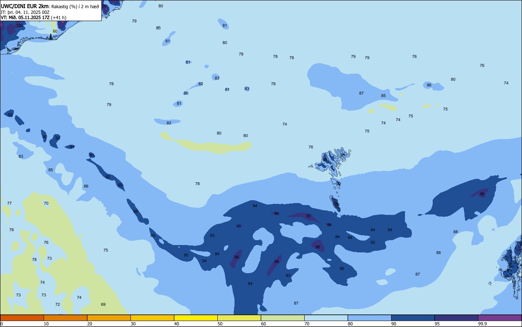Click the '69' humidity value on the map
The image size is (522, 327).
(x=103, y=305)
